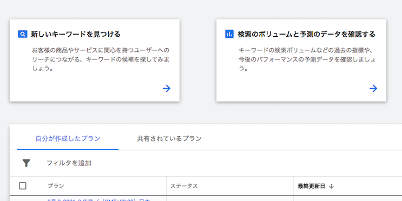Click the funnel filter icon
The image size is (402, 201).
[26, 163]
